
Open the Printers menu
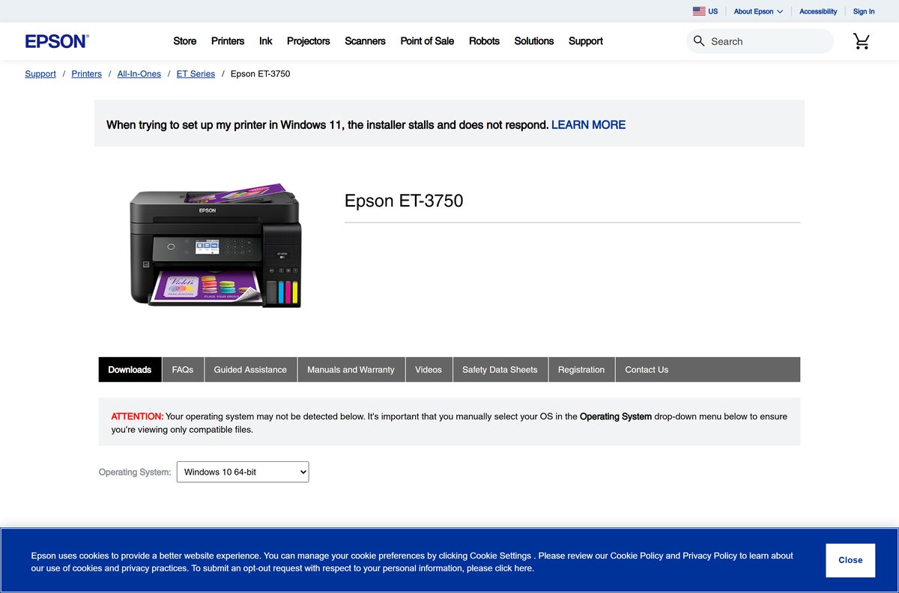click(x=228, y=41)
